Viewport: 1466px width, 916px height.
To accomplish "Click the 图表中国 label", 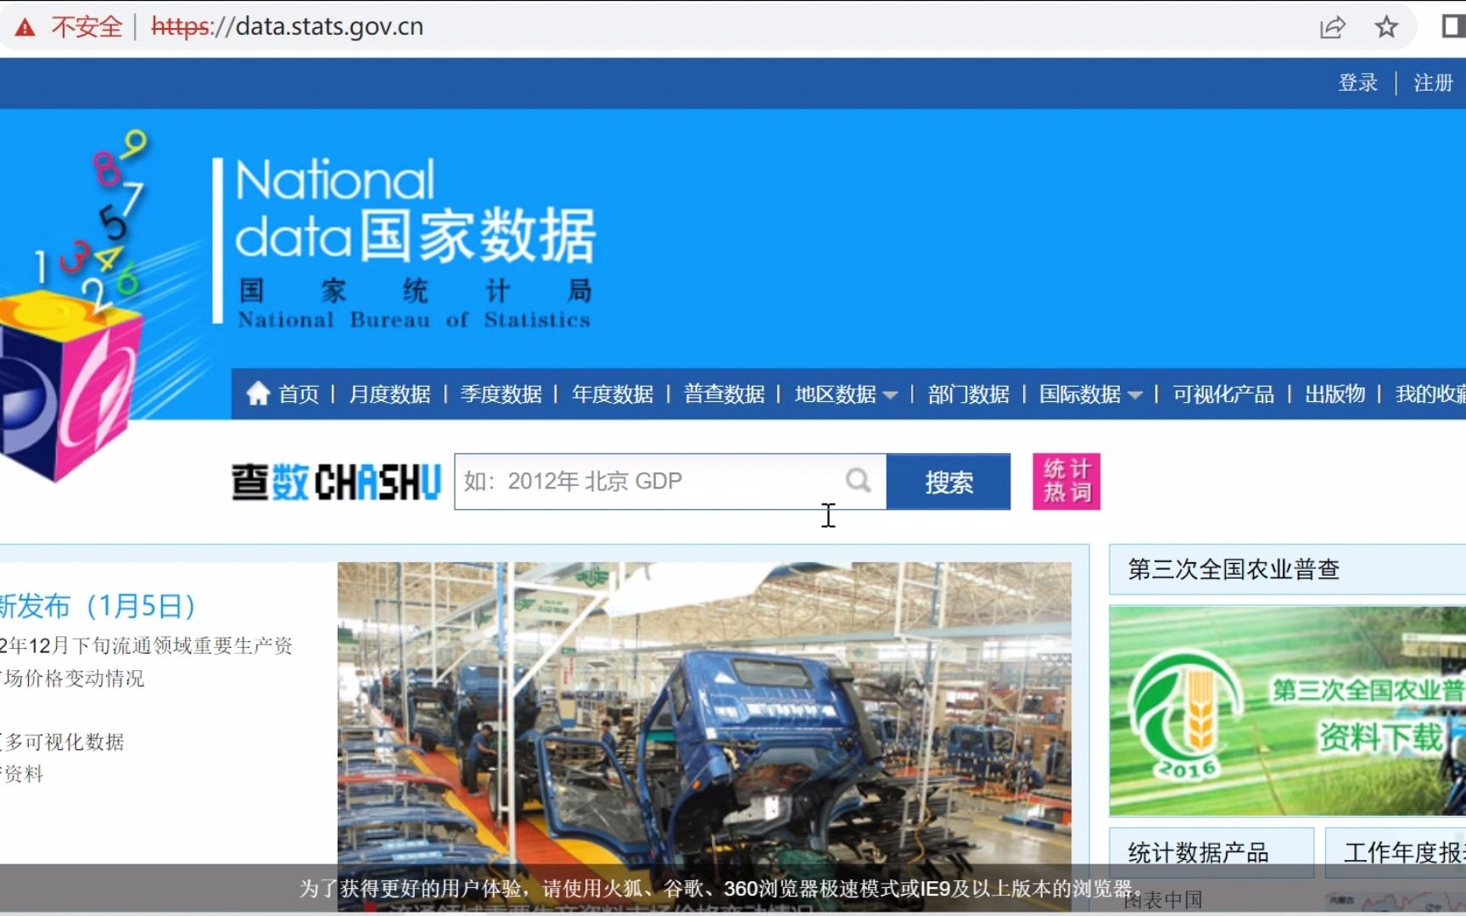I will pos(1163,900).
